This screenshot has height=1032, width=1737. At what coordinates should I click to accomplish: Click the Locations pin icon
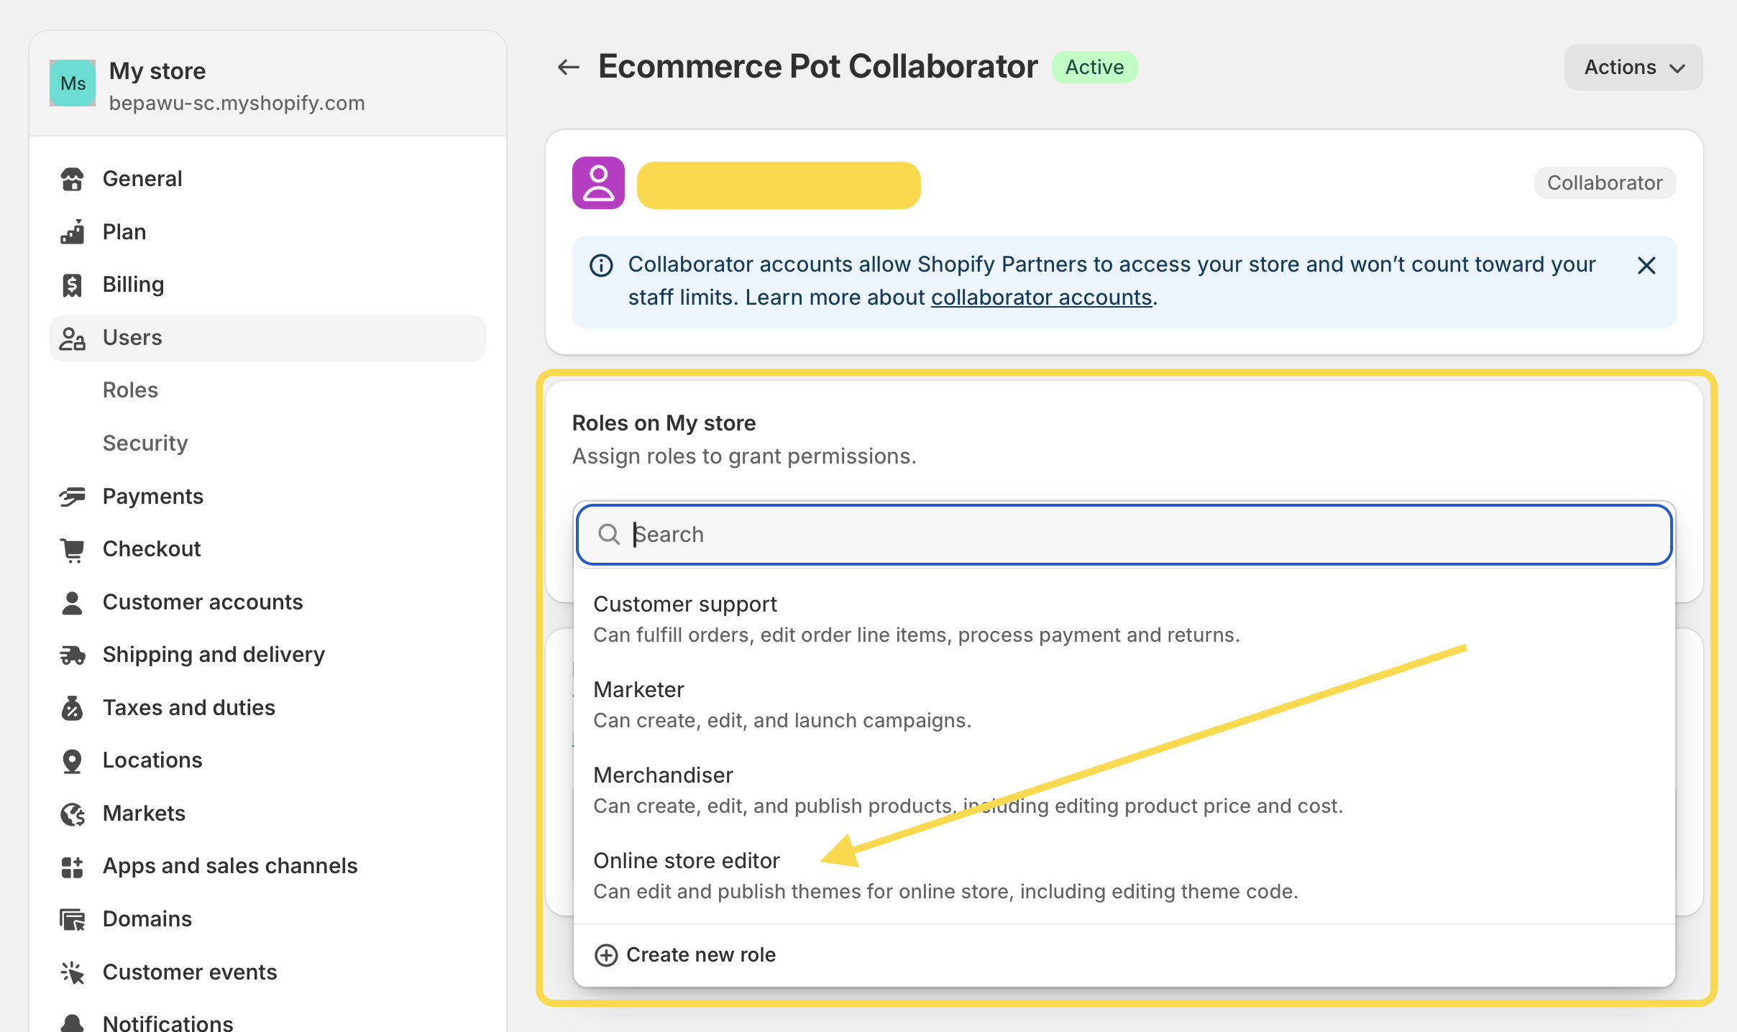tap(72, 760)
